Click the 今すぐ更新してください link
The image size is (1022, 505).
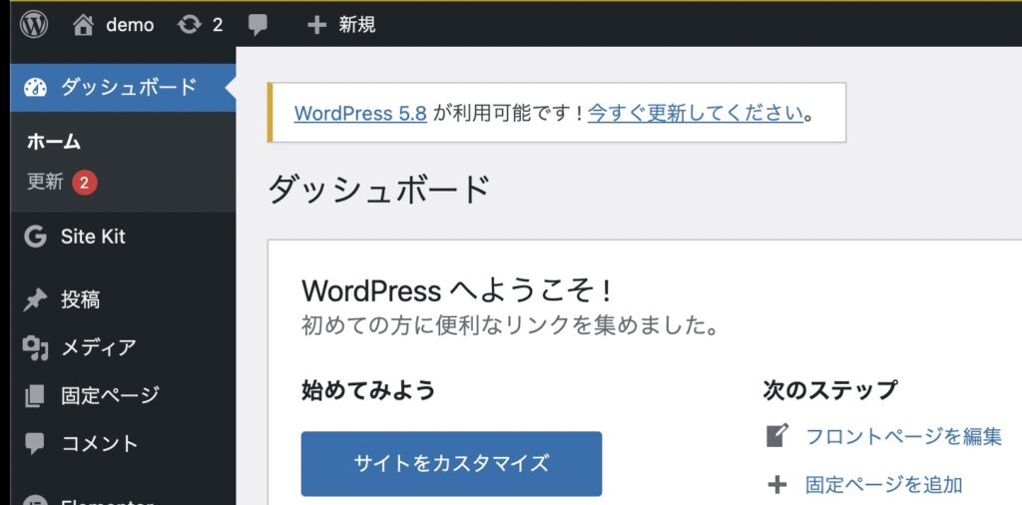click(x=696, y=113)
